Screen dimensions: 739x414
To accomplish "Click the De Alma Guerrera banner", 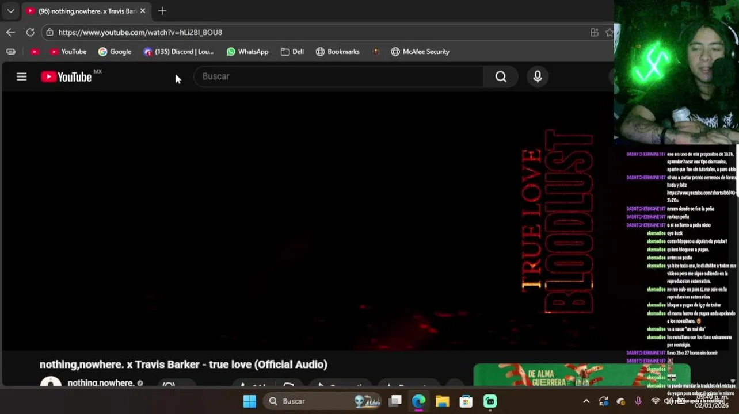I will click(x=581, y=375).
